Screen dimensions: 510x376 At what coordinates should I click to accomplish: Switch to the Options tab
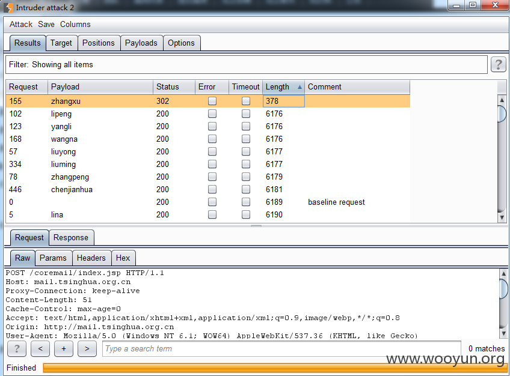pos(181,43)
